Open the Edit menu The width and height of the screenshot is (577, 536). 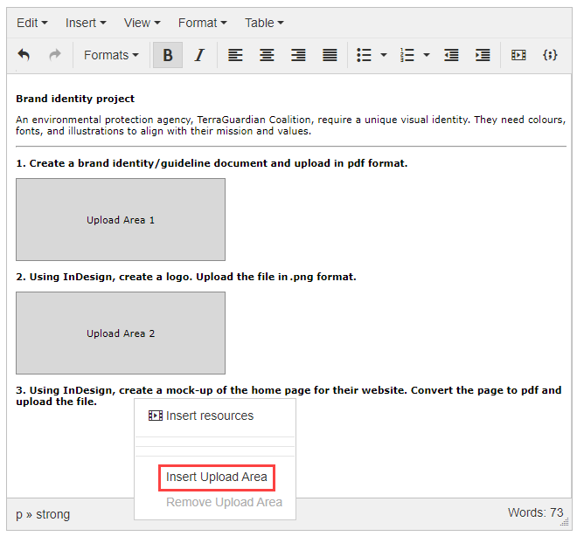coord(32,23)
